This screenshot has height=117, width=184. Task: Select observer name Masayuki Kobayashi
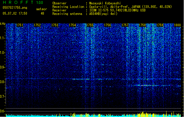(x=105, y=3)
